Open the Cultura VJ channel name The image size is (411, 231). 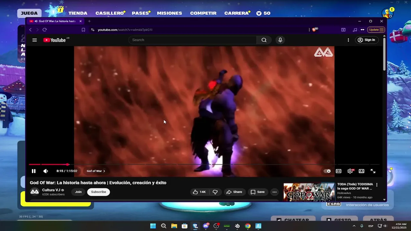coord(51,190)
